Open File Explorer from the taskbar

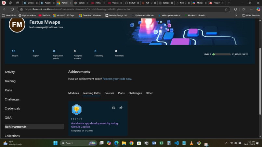point(124,143)
